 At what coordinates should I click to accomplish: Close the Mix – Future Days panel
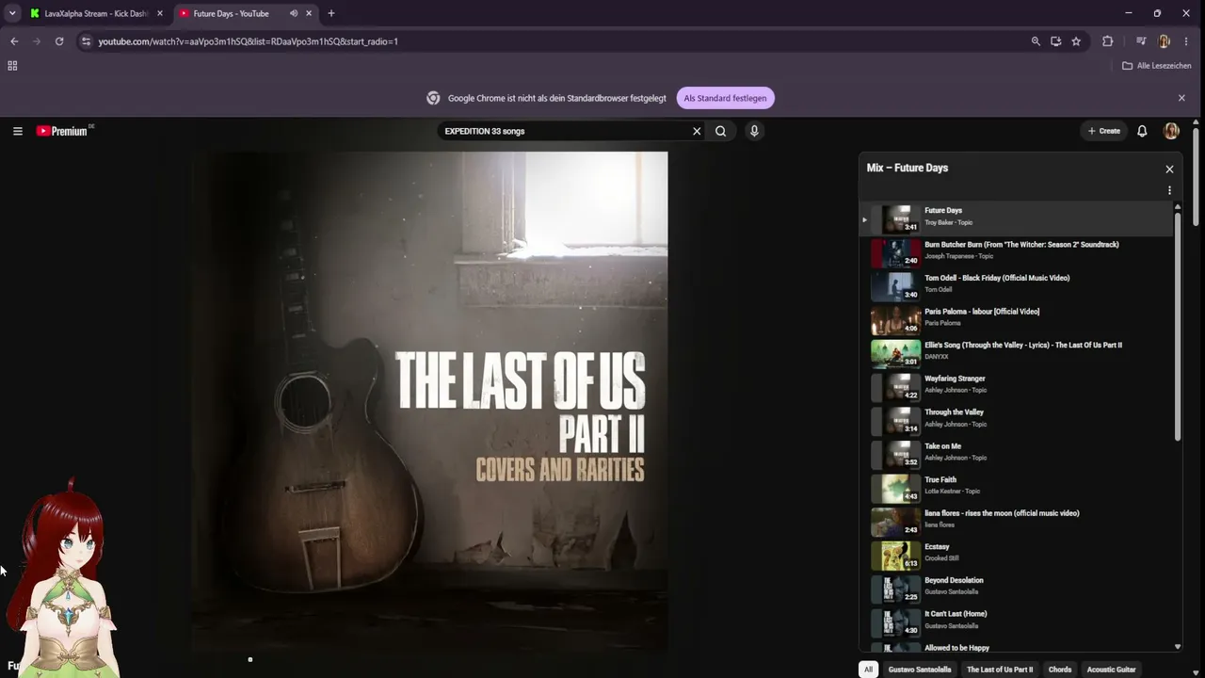(1169, 169)
